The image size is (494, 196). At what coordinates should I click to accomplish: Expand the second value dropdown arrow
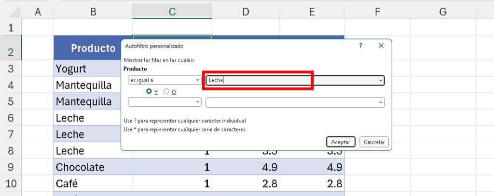click(x=381, y=102)
